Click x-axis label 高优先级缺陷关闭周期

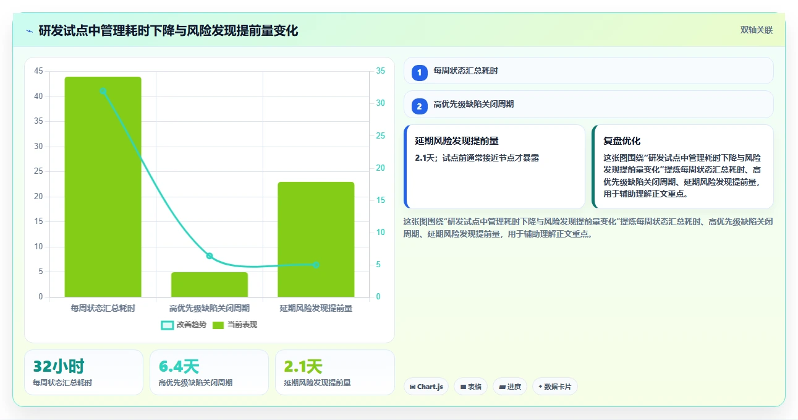click(x=210, y=308)
